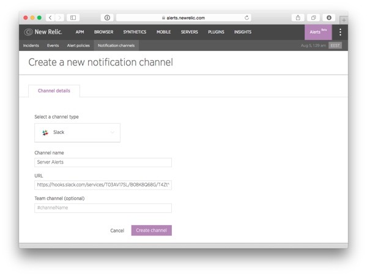Open the three-dot more menu
The width and height of the screenshot is (367, 276).
point(340,32)
